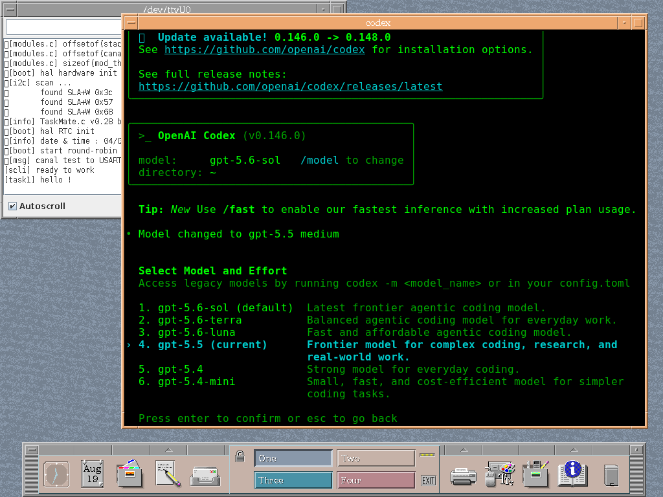
Task: Click the EXIT logout button icon
Action: 429,481
